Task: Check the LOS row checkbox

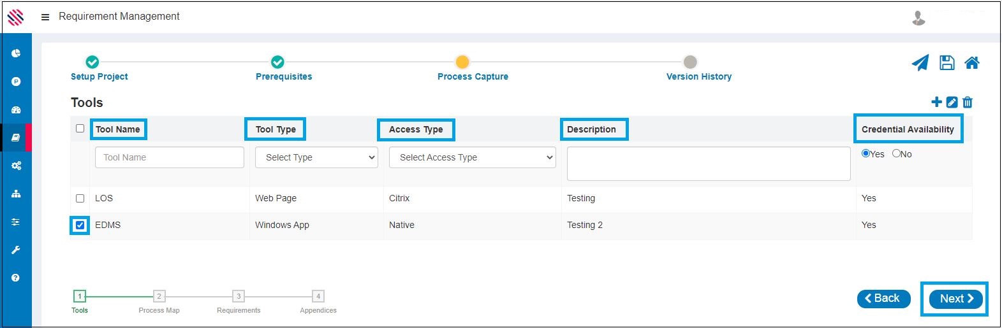Action: (80, 198)
